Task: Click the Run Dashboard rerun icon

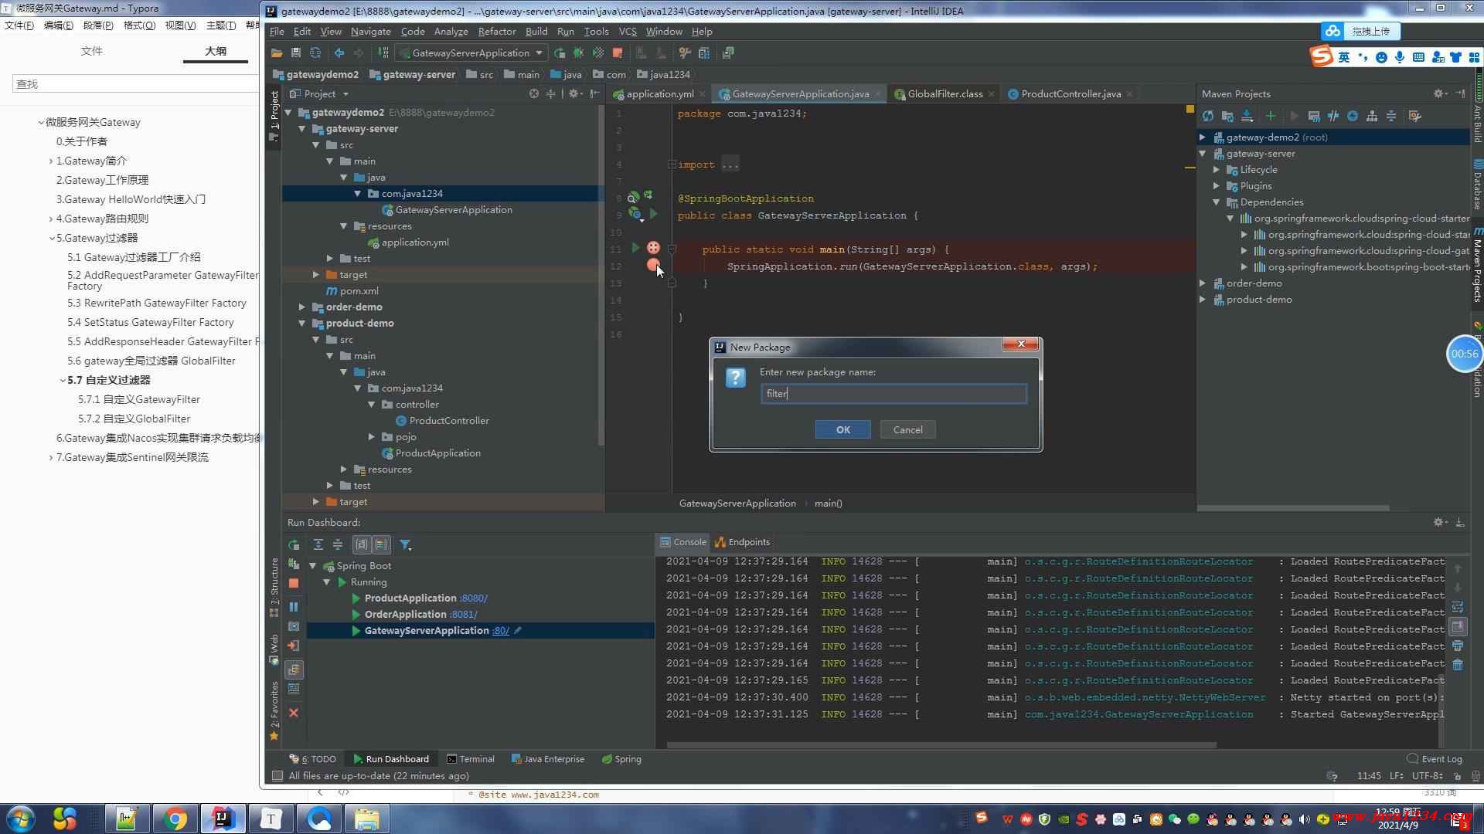Action: point(294,544)
